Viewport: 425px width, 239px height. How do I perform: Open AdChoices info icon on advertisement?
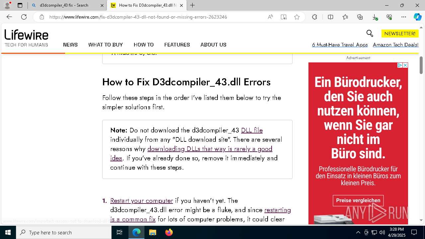(x=400, y=65)
